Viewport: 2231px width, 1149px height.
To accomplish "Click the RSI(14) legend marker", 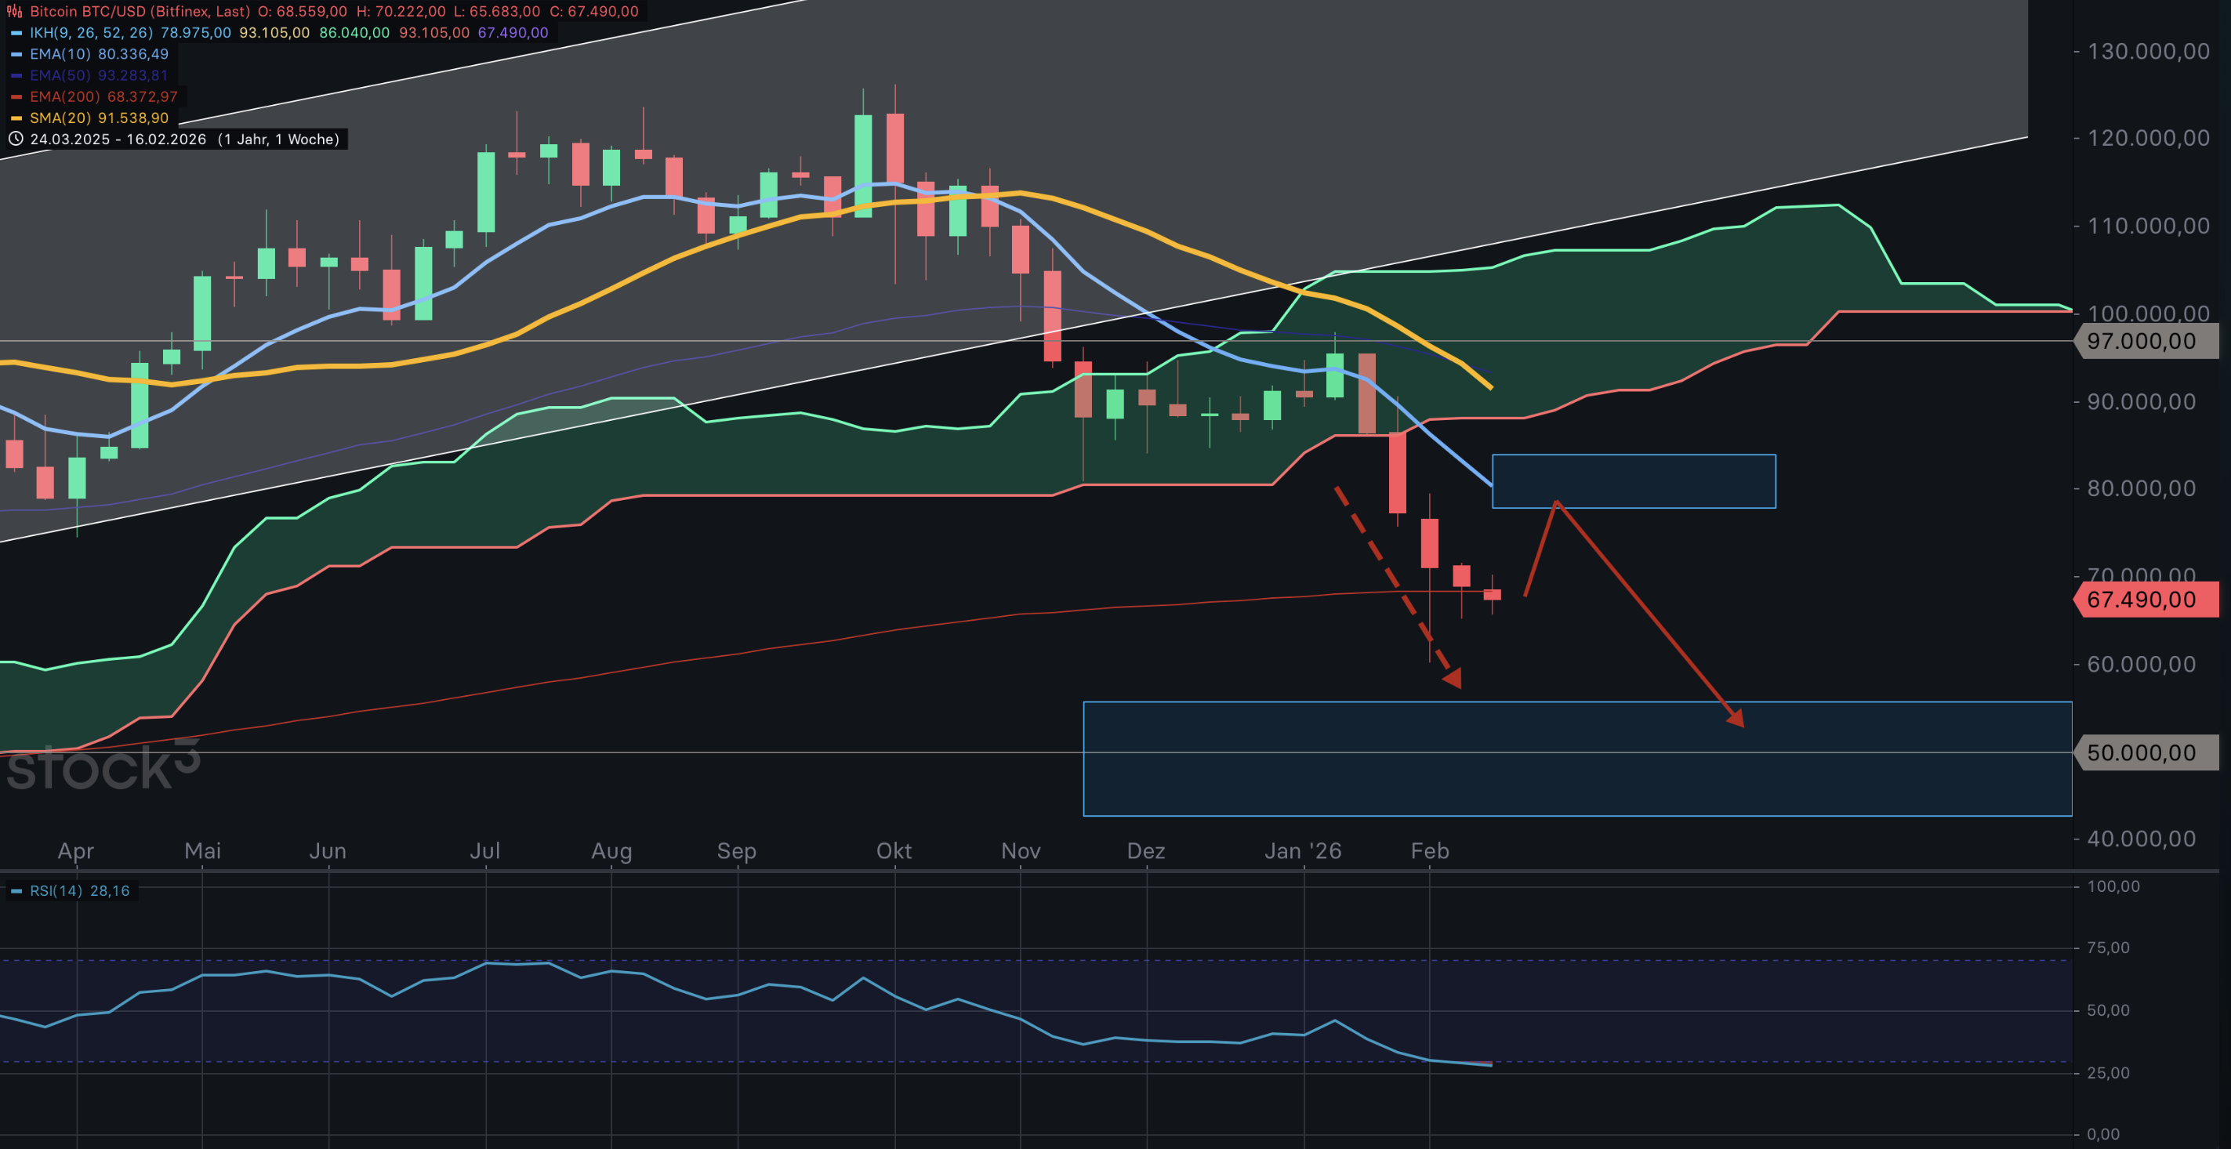I will click(16, 891).
